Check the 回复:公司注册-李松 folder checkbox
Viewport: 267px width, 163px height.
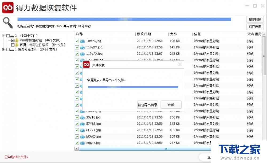pyautogui.click(x=13, y=45)
